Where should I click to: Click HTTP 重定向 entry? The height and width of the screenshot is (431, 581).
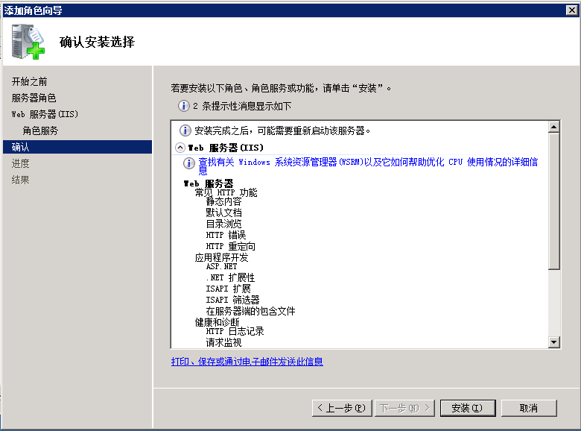[x=230, y=246]
